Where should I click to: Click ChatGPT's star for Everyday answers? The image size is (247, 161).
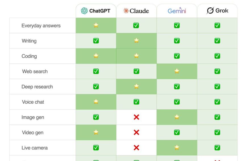click(x=96, y=25)
